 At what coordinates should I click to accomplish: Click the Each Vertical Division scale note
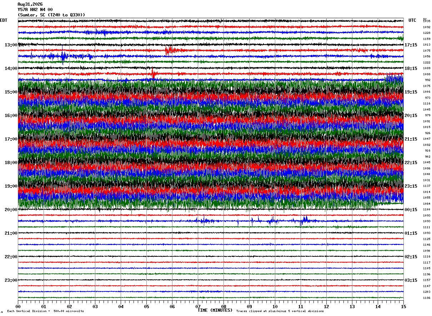[46, 311]
